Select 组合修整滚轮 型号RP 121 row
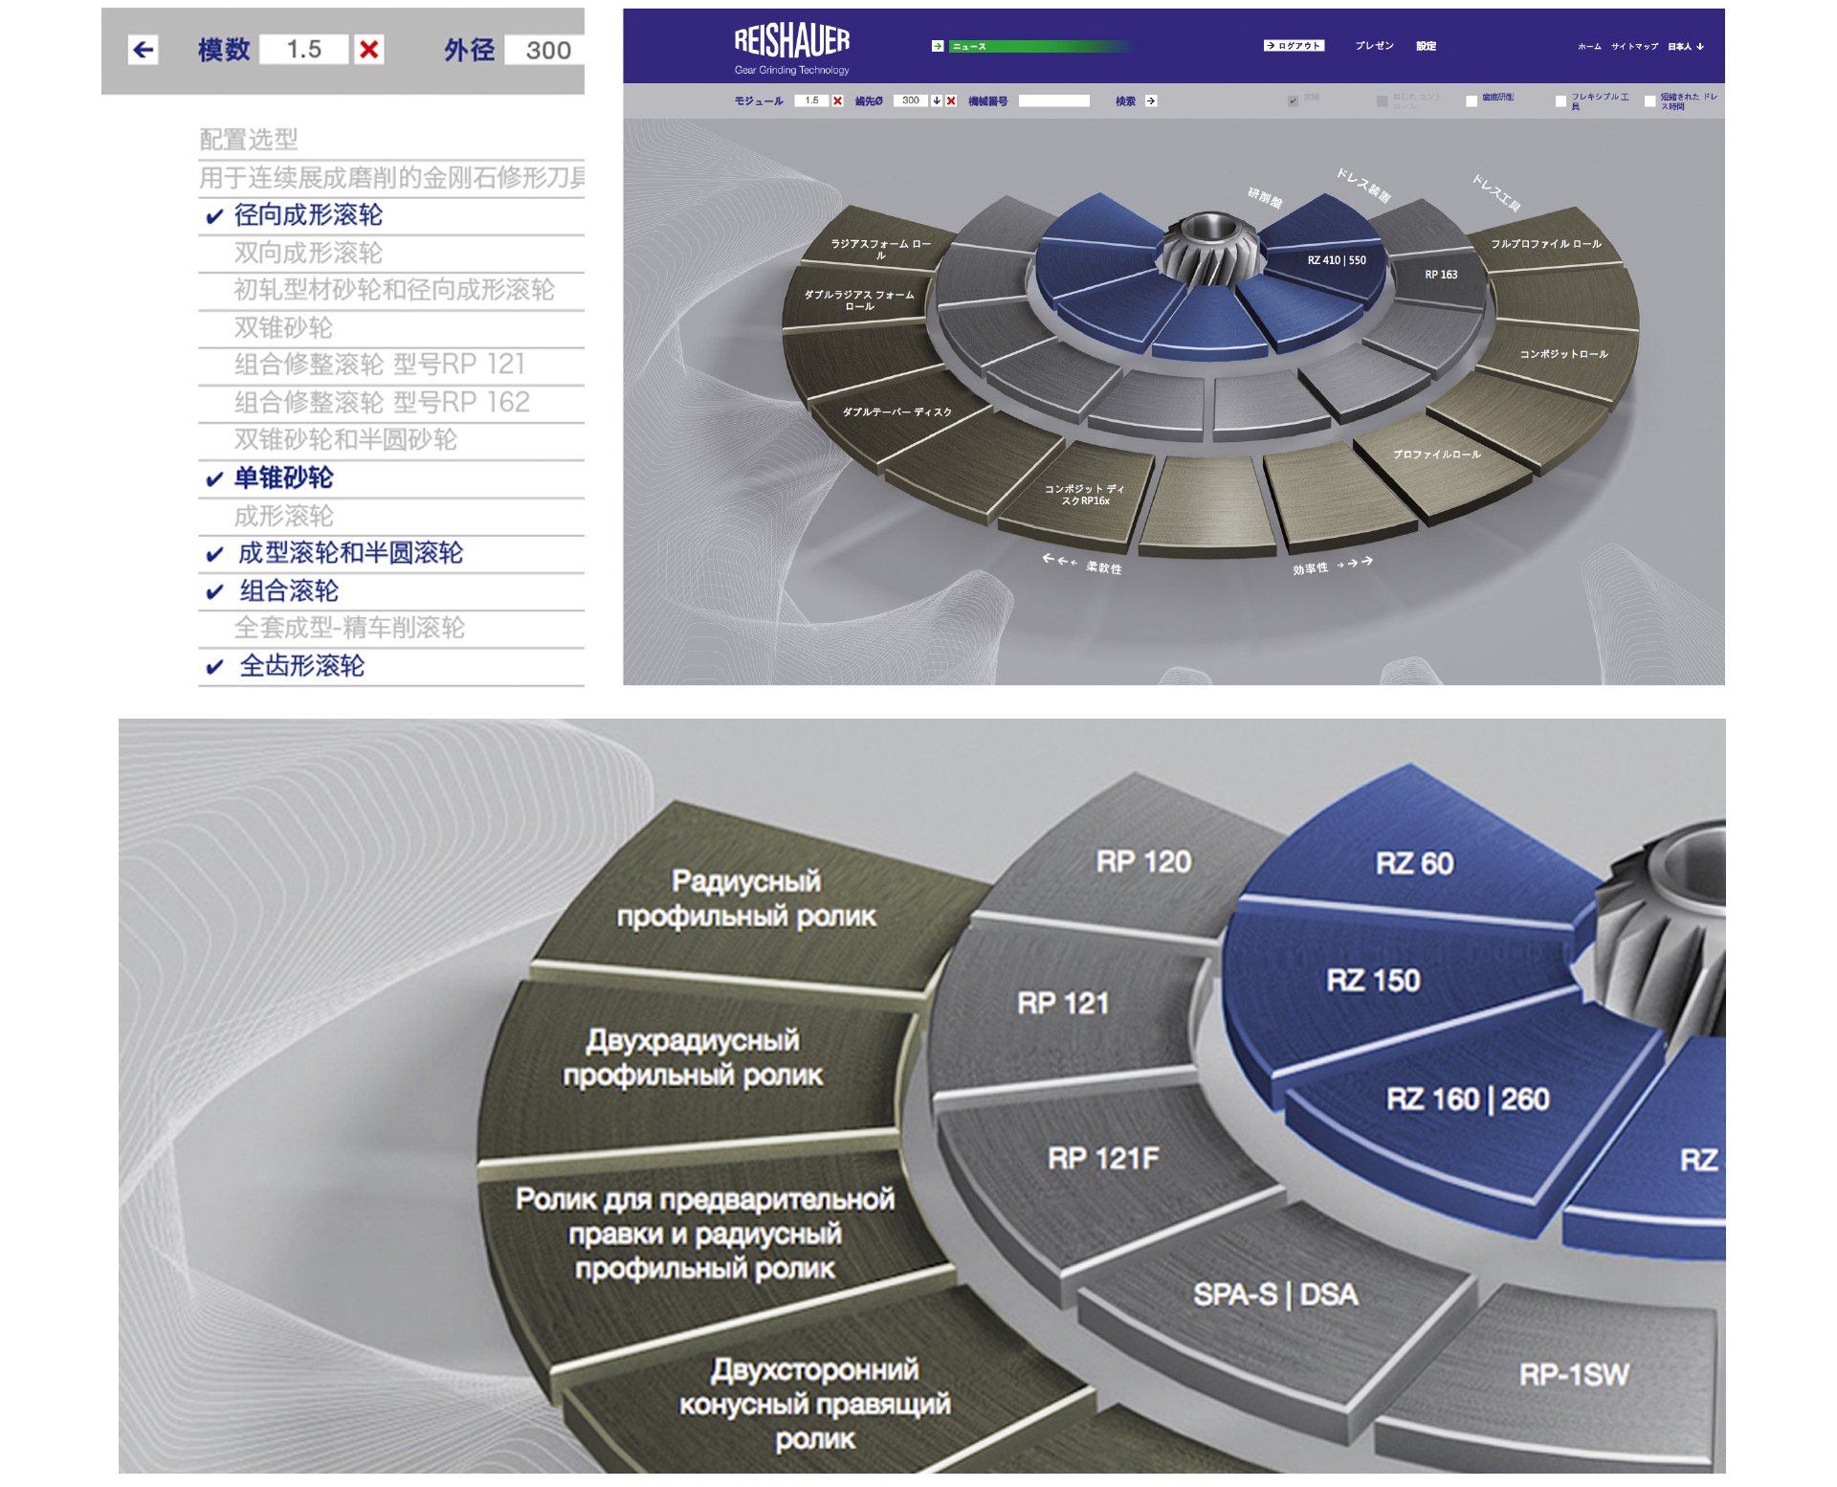1837x1487 pixels. [391, 366]
